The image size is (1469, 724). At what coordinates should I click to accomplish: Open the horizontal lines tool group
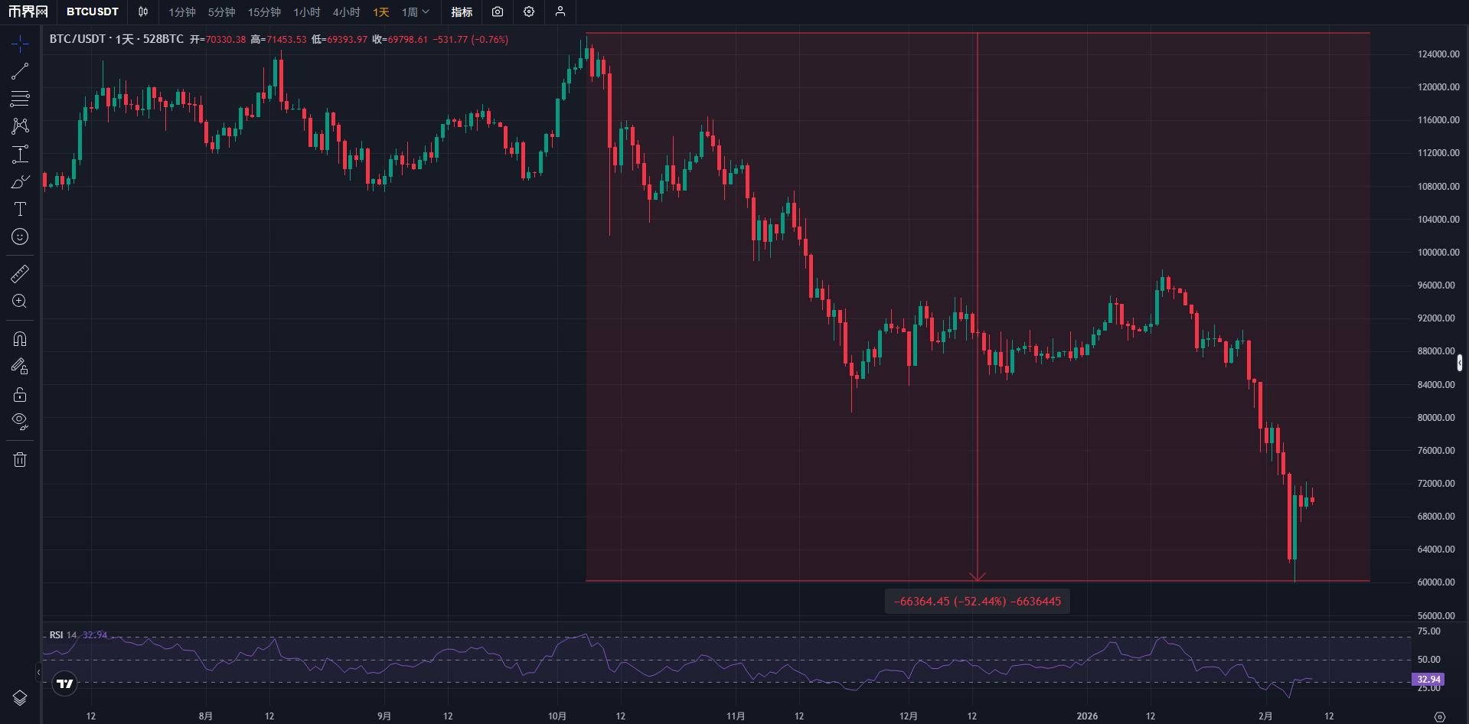coord(20,99)
